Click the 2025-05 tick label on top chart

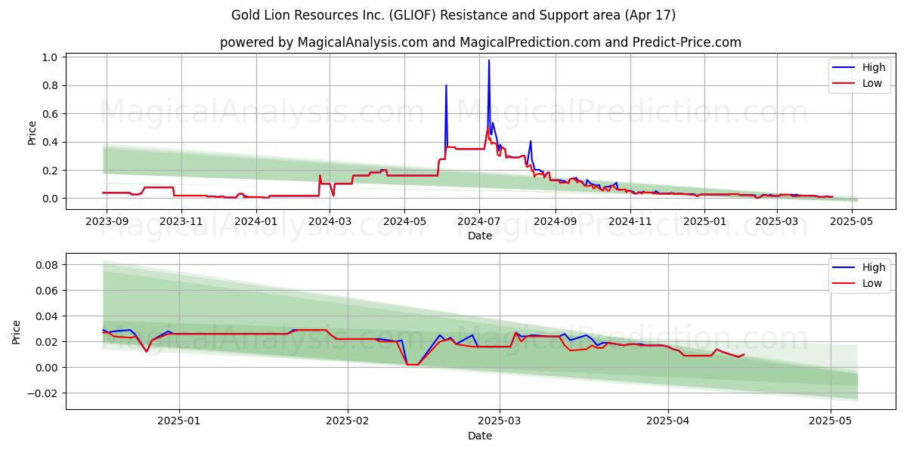tap(852, 221)
